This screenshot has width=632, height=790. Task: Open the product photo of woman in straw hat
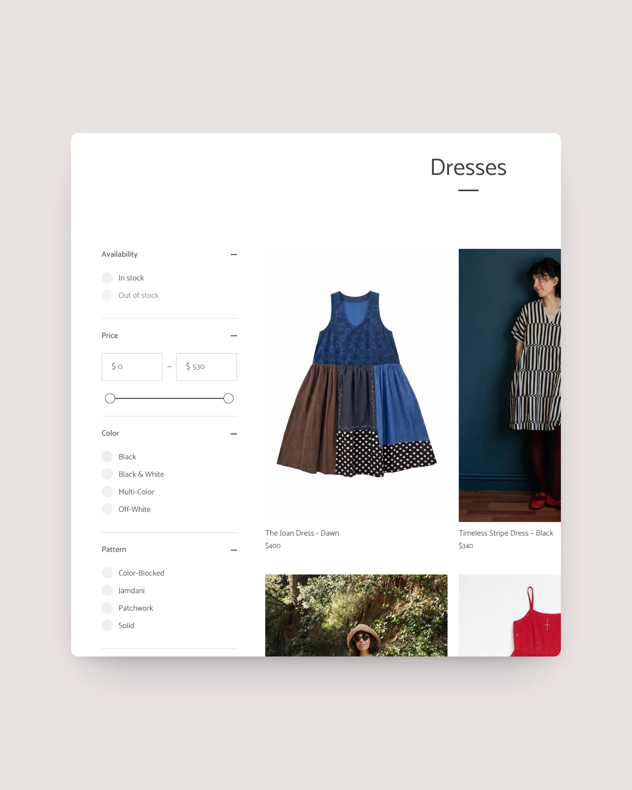click(x=356, y=615)
